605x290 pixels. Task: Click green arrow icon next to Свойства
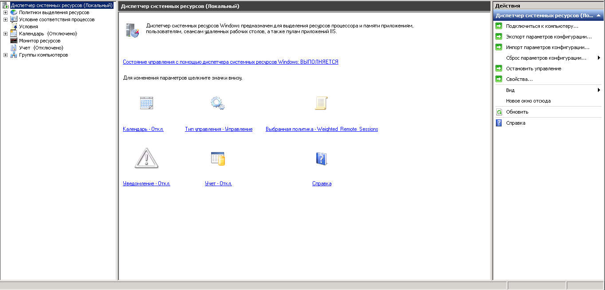pos(499,79)
